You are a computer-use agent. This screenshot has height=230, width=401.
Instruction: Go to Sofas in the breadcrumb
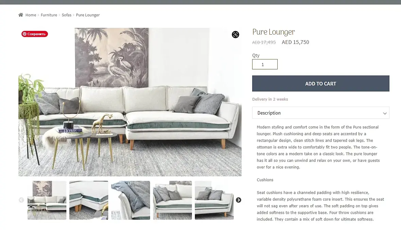pos(67,15)
